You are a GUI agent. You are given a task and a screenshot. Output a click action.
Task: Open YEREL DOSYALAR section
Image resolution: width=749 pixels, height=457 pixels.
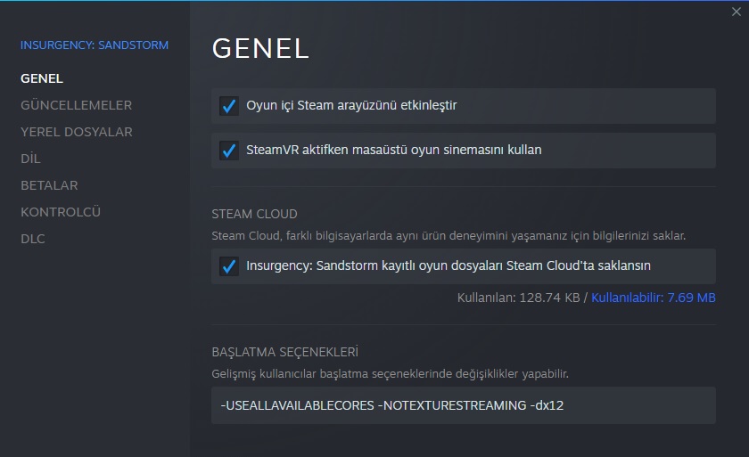[x=77, y=132]
